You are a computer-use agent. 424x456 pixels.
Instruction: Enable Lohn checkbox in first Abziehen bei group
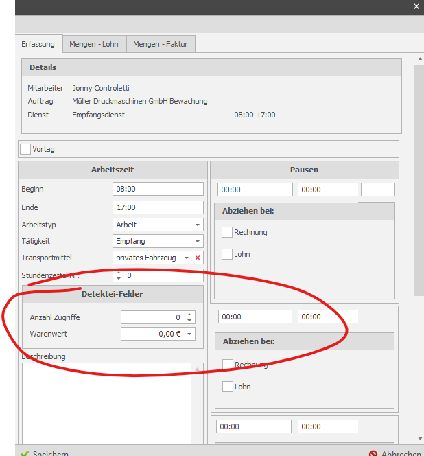tap(227, 254)
